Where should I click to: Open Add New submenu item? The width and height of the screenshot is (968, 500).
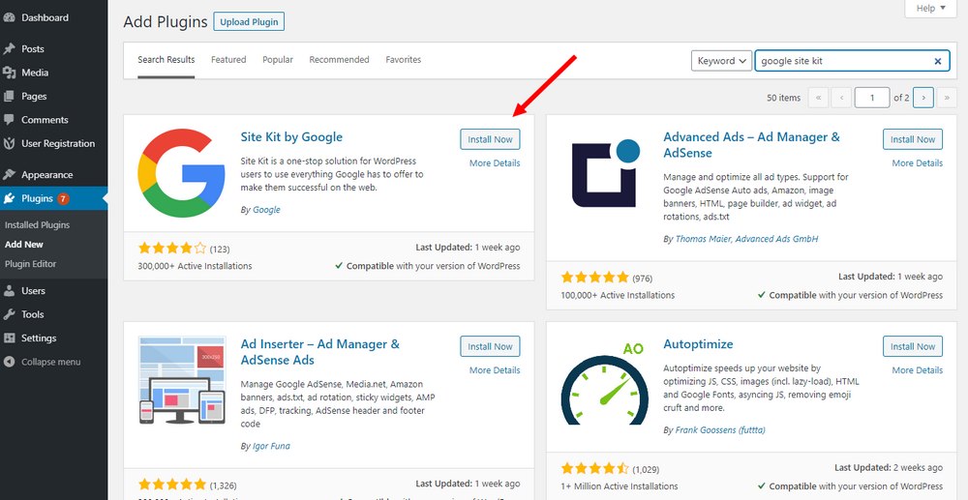click(24, 244)
